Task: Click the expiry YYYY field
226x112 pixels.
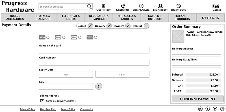Action: [122, 74]
